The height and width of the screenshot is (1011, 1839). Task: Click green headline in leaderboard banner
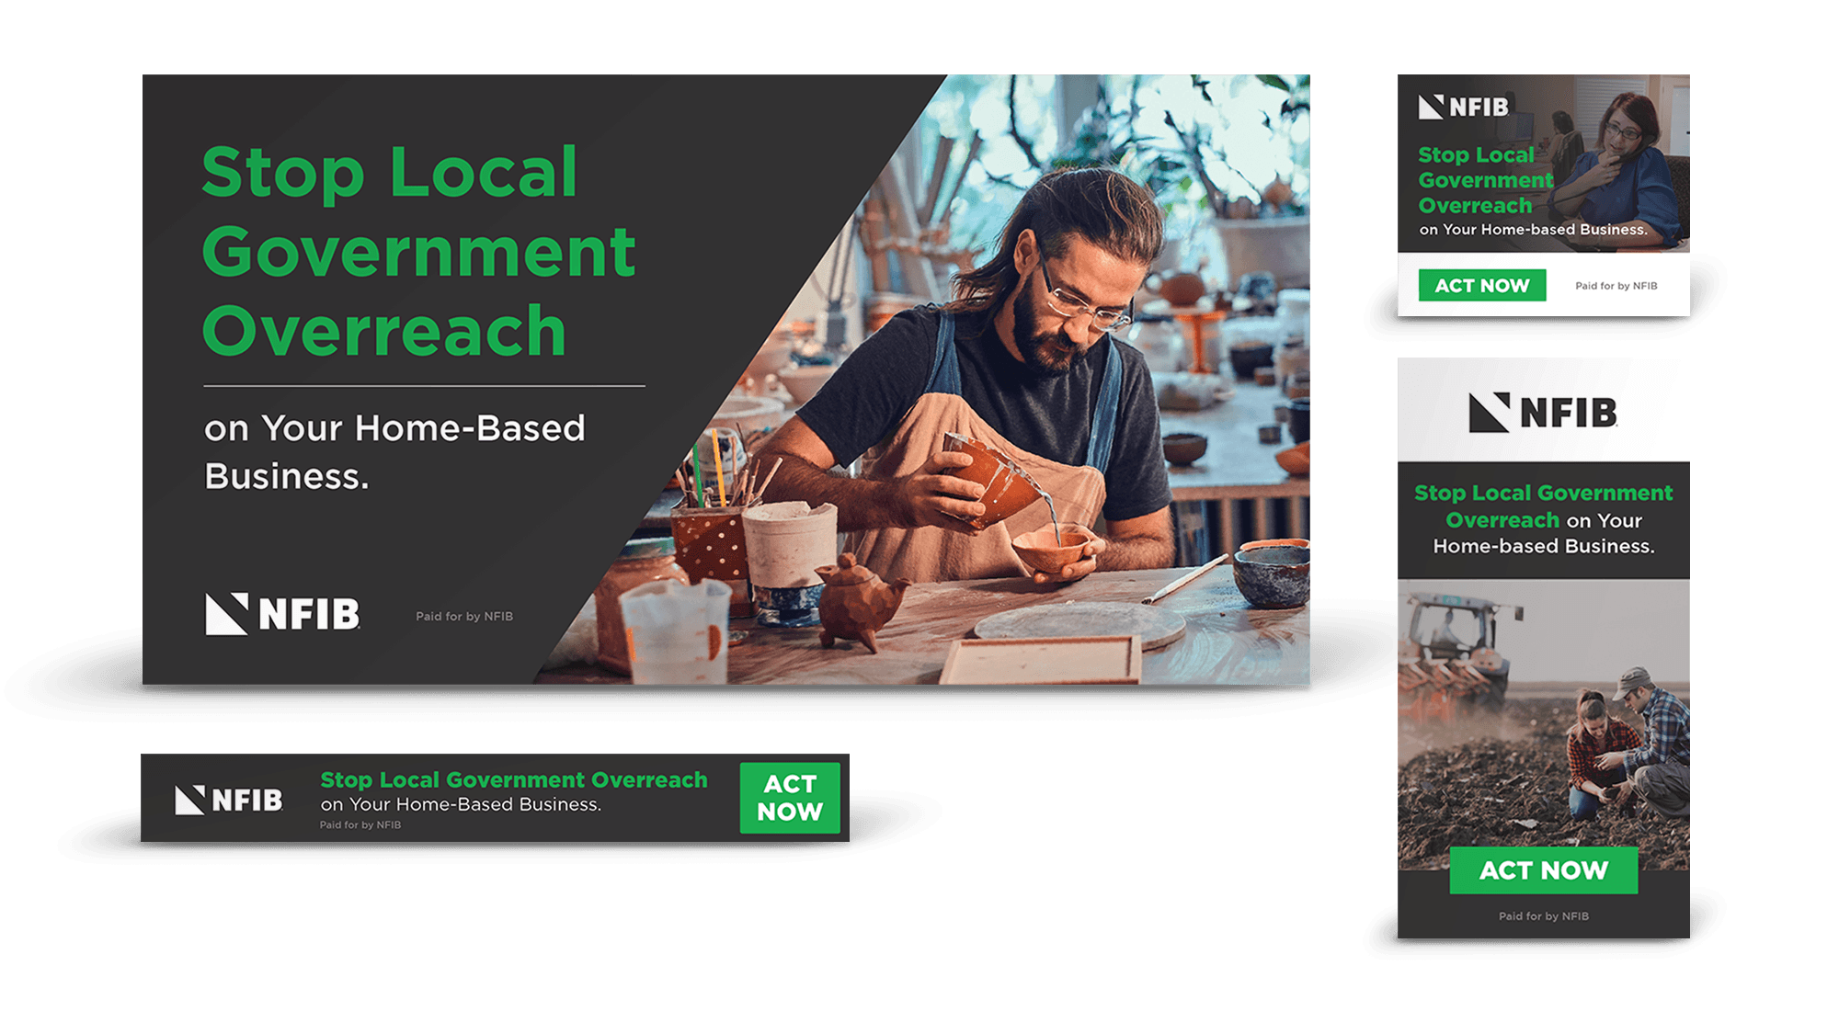513,780
